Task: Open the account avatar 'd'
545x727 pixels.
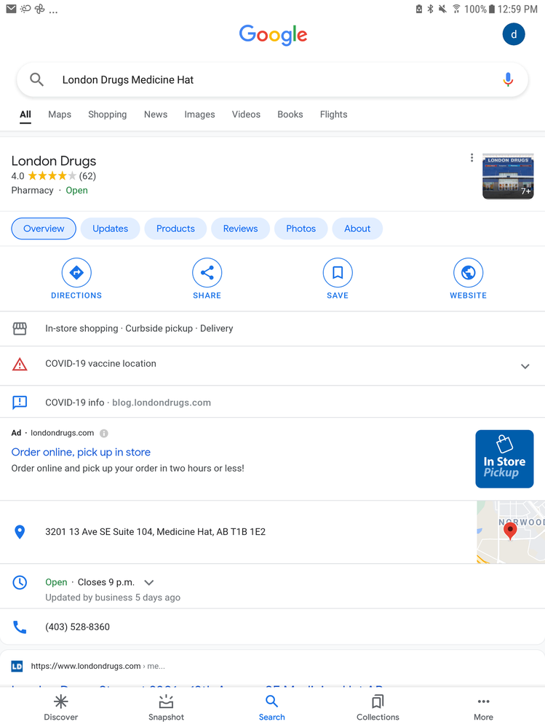Action: [514, 34]
